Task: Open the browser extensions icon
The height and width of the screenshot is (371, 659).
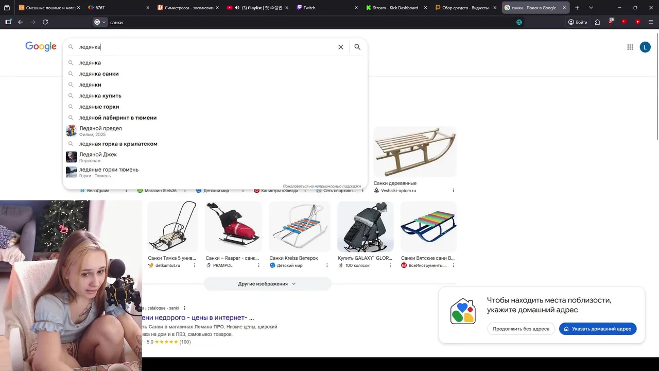Action: [x=597, y=22]
